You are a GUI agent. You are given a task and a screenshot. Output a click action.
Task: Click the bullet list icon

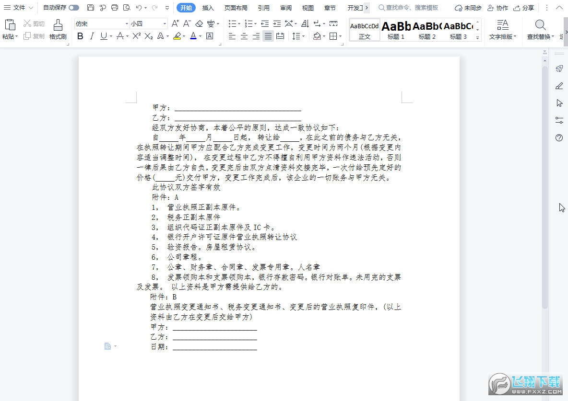click(232, 23)
